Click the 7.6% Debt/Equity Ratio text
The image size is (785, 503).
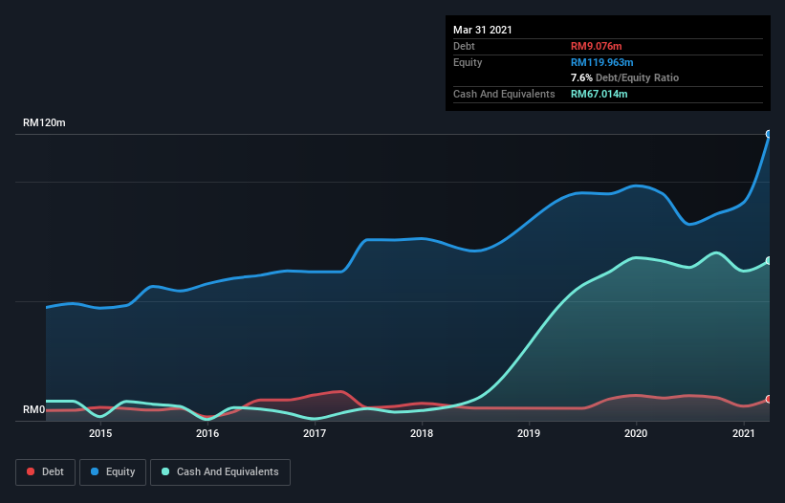624,77
